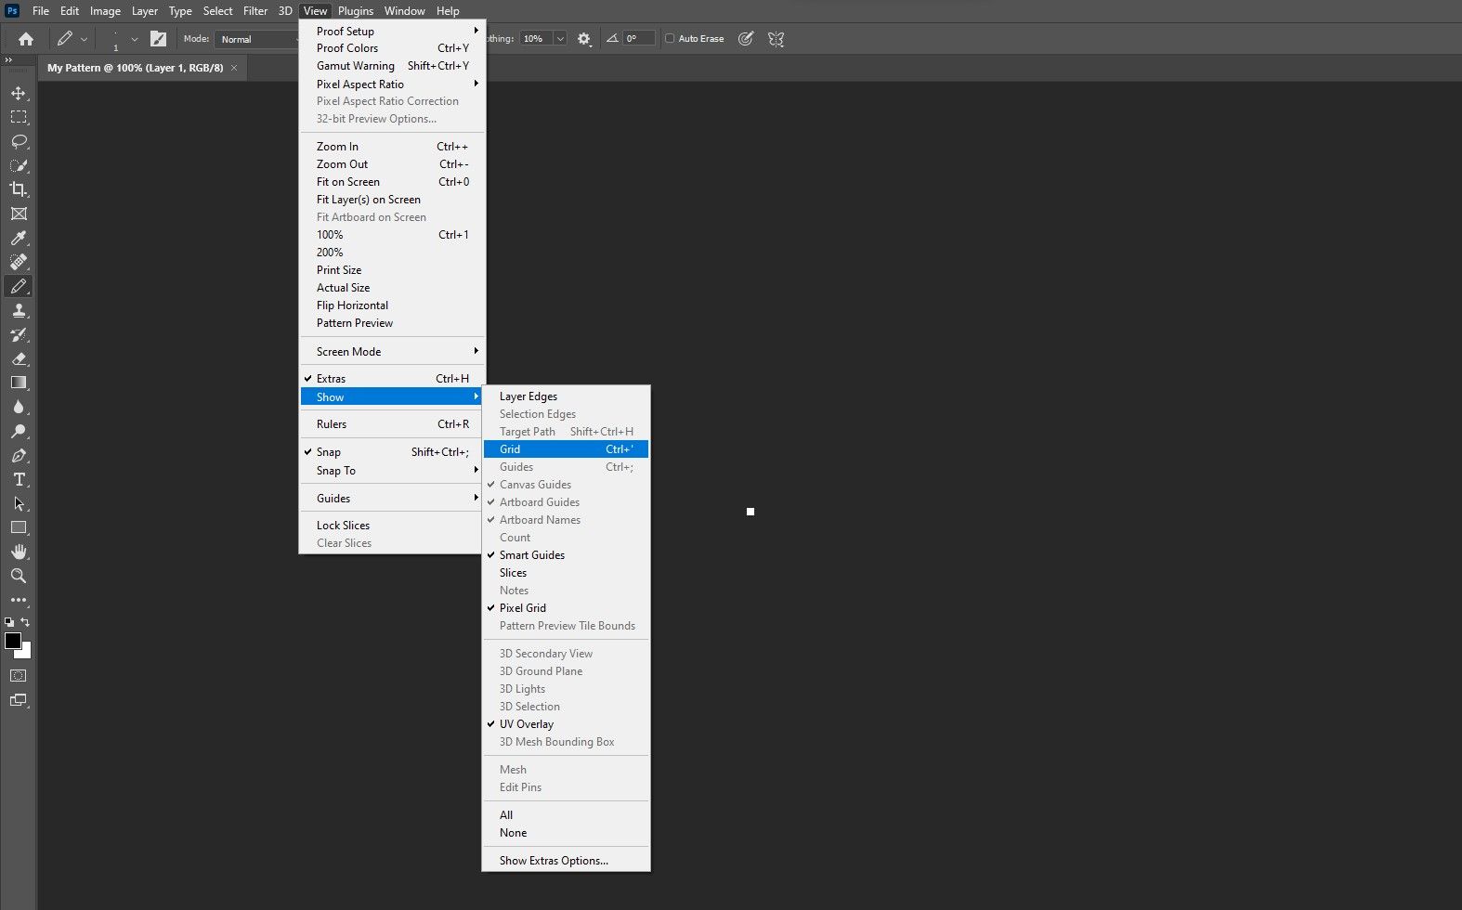Select the Eyedropper tool
The width and height of the screenshot is (1462, 910).
coord(18,238)
